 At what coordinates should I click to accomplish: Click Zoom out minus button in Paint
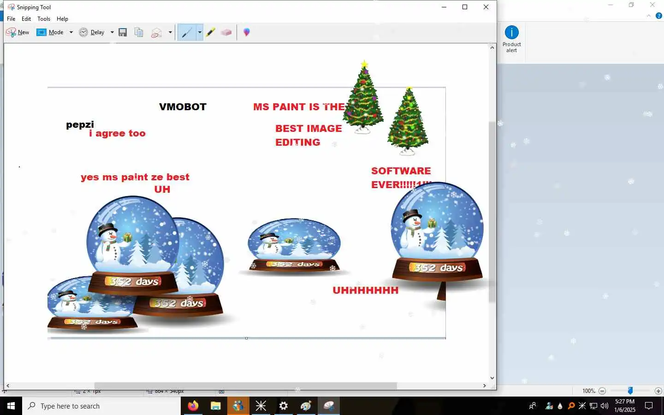tap(602, 391)
